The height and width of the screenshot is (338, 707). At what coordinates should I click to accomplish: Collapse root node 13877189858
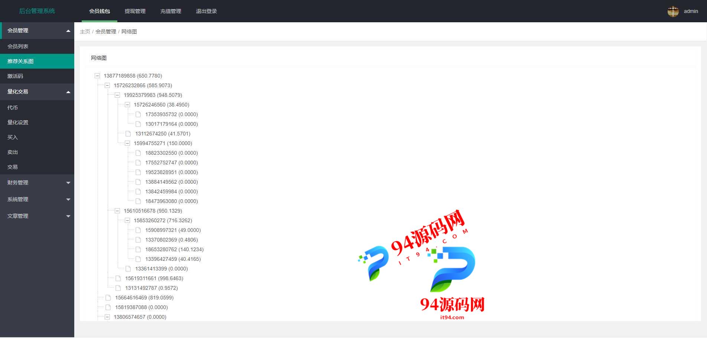point(97,76)
